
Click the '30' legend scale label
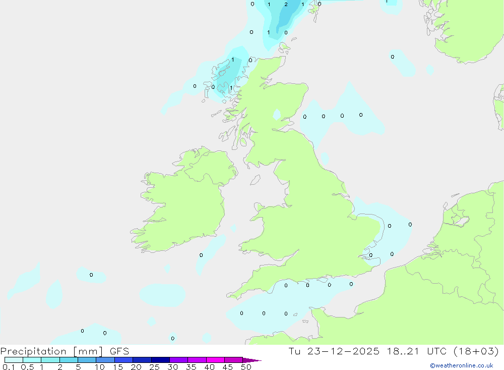click(x=172, y=367)
